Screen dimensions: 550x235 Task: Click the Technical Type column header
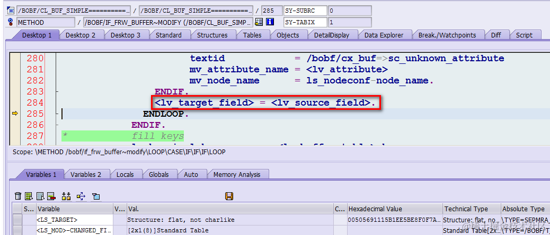[472, 209]
